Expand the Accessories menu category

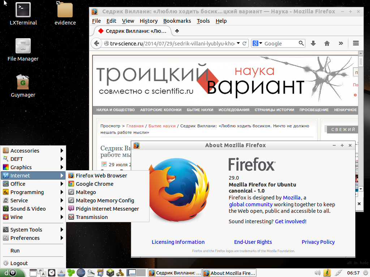pos(33,150)
